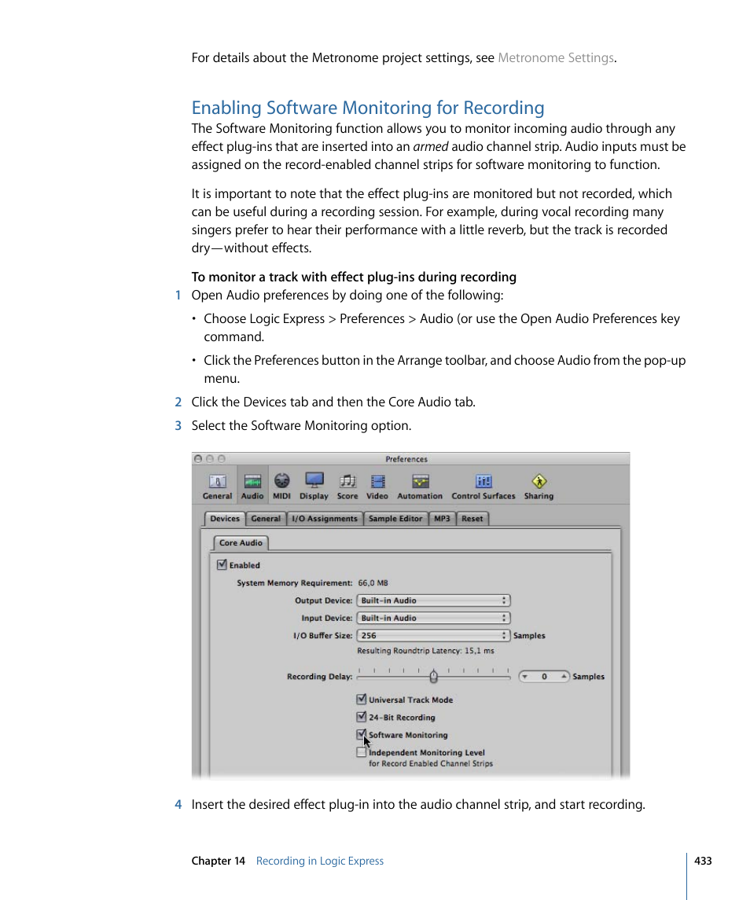Open the I/O Assignments tab

pos(325,518)
